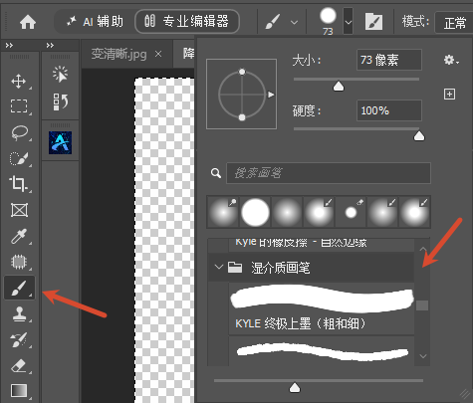Open the history panel icon with curved arrow
Screen dimensions: 473x403
pos(60,101)
